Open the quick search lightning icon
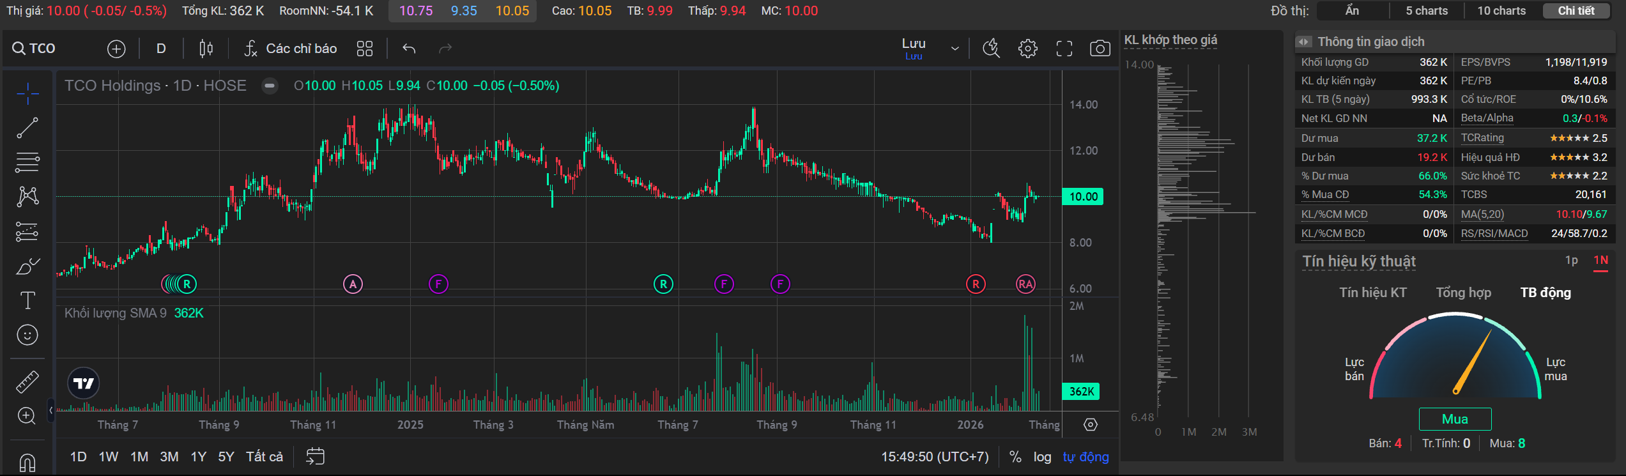Image resolution: width=1626 pixels, height=476 pixels. [992, 49]
